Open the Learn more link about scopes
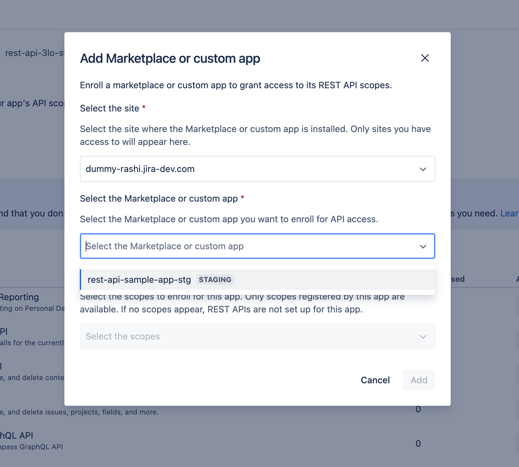The image size is (519, 467). pyautogui.click(x=510, y=213)
